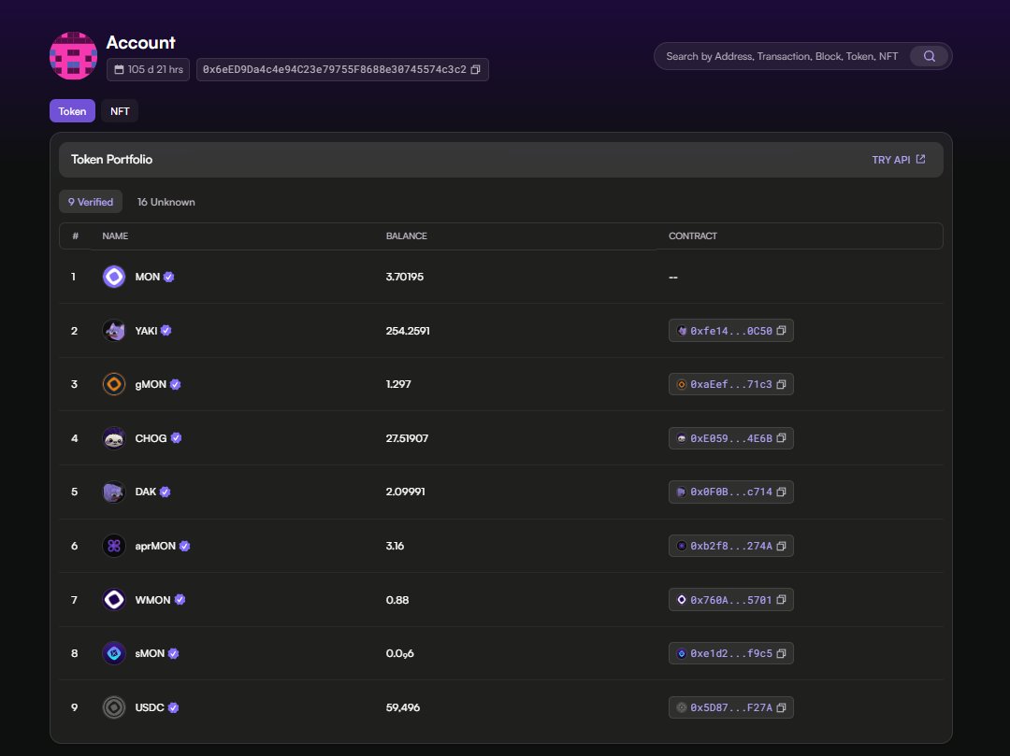
Task: Open DAK contract 0x0F0B...c714
Action: (731, 492)
